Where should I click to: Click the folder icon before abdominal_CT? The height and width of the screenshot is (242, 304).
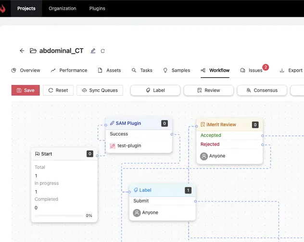[x=33, y=51]
